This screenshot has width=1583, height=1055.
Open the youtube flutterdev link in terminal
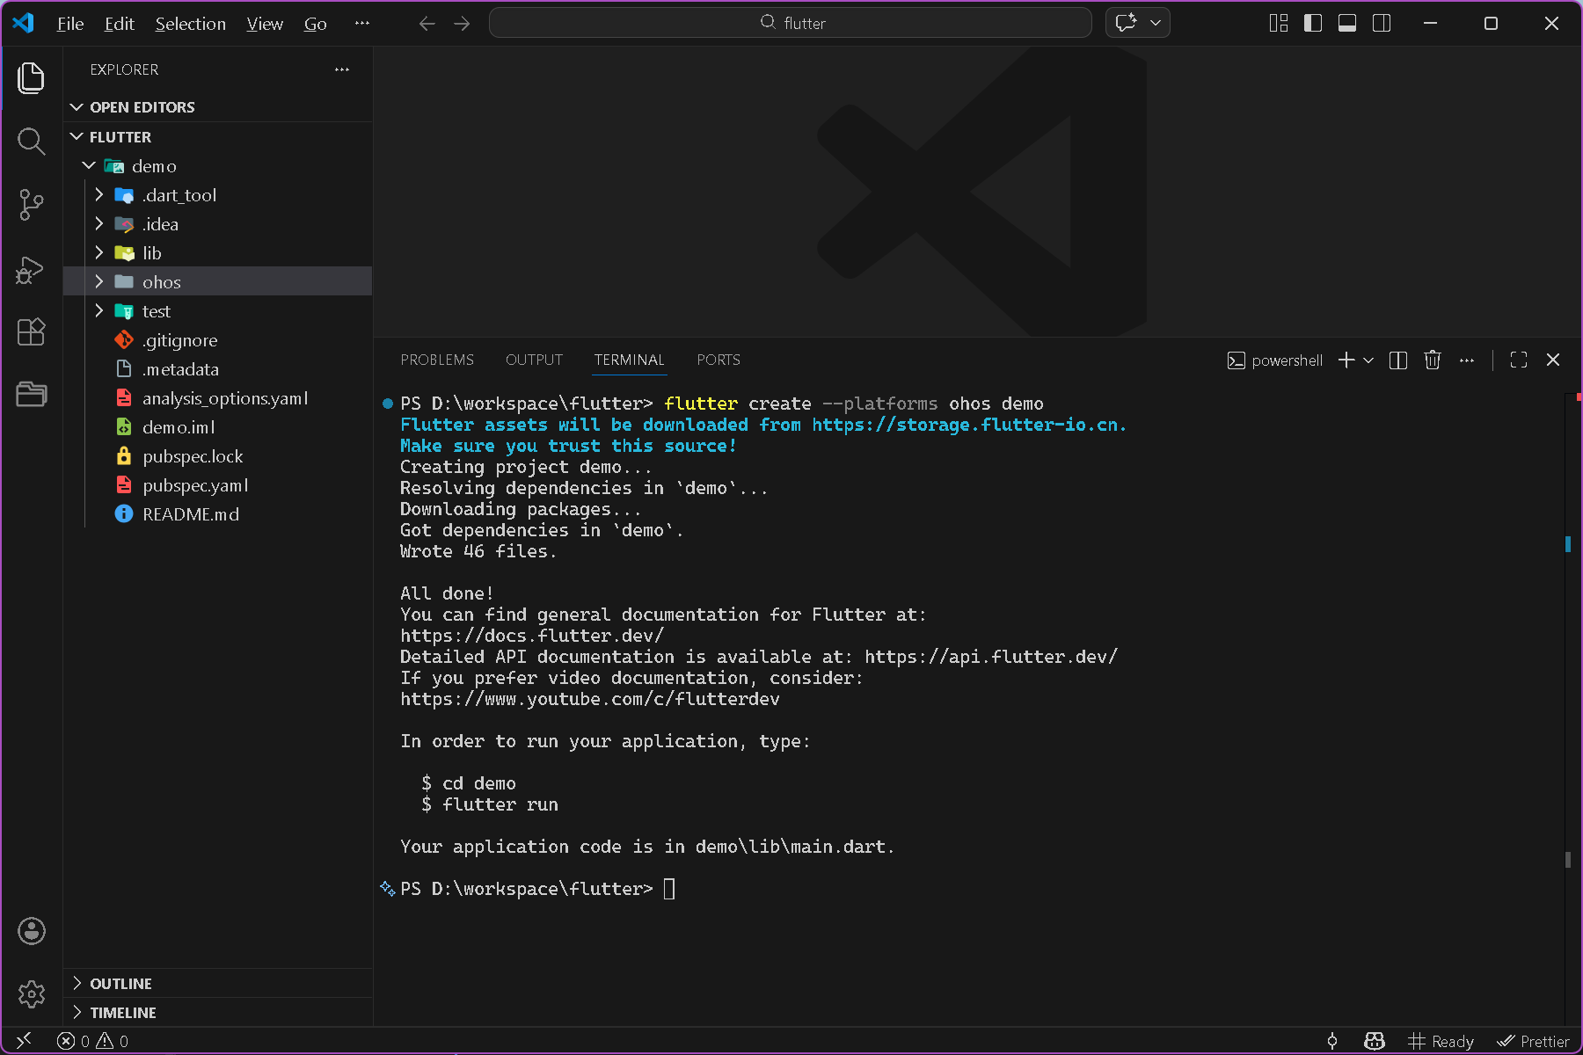click(590, 699)
